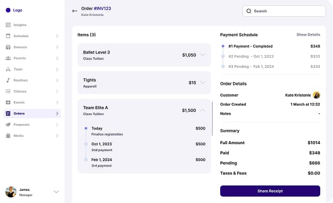333x203 pixels.
Task: Click the Share Receipt button
Action: (270, 191)
